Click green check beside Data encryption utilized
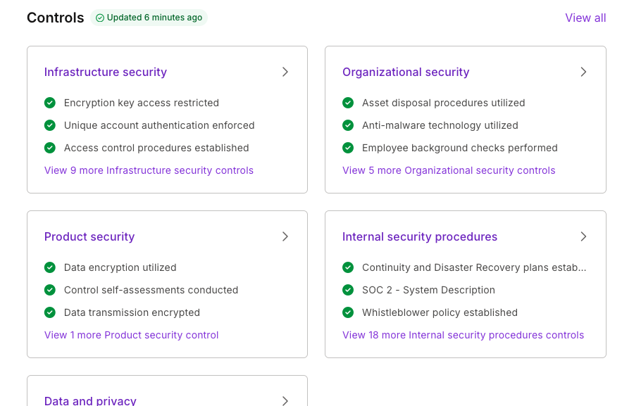Viewport: 622px width, 406px height. (x=50, y=267)
